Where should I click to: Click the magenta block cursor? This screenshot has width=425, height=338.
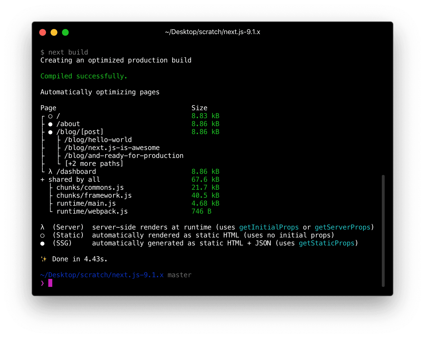50,283
